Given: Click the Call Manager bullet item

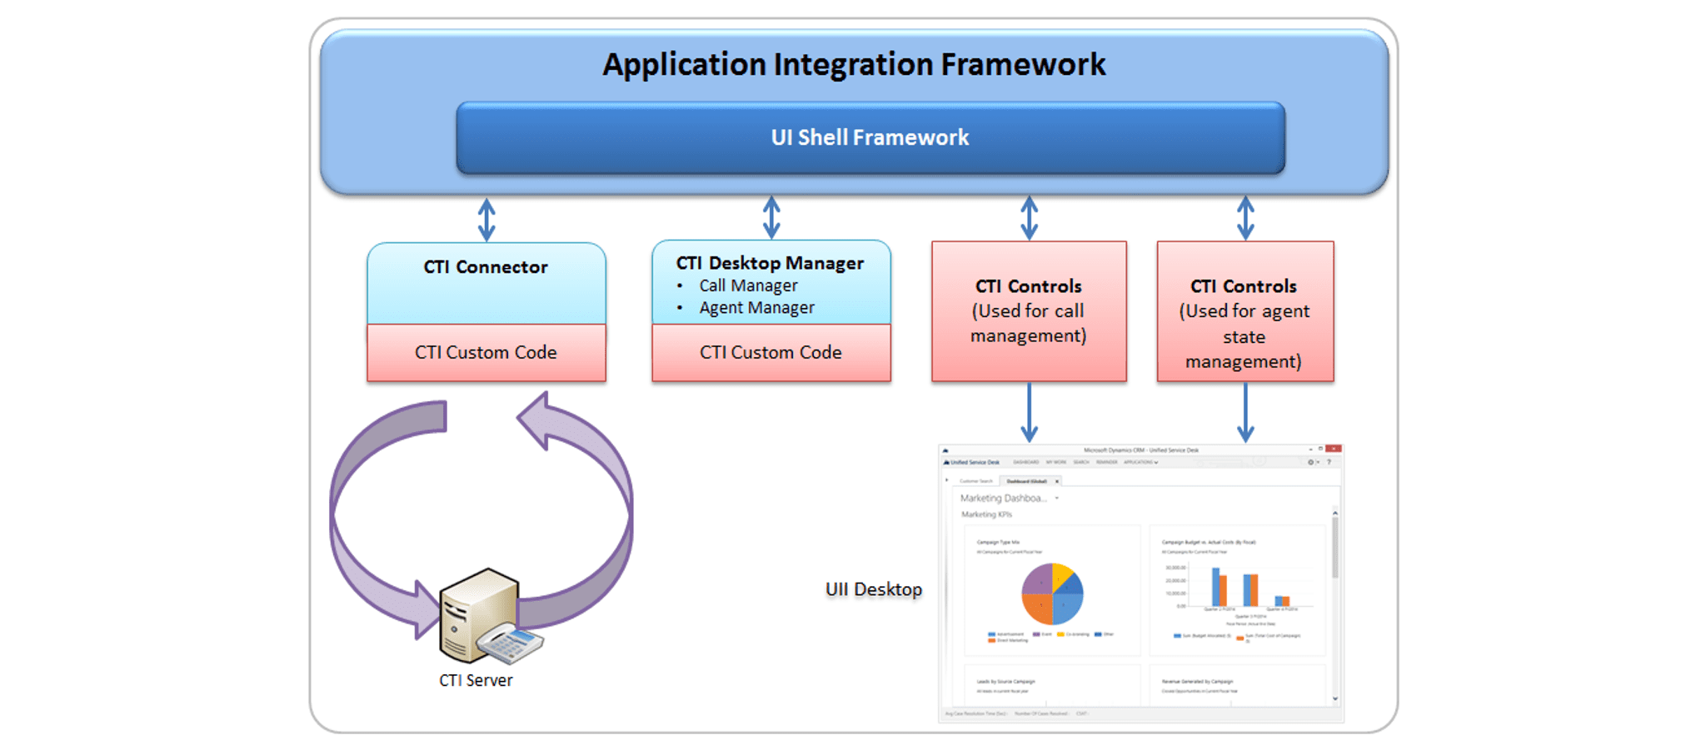Looking at the screenshot, I should [748, 286].
